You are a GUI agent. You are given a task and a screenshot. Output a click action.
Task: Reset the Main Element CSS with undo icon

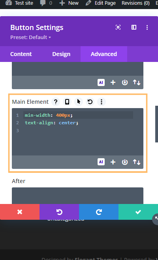90,102
